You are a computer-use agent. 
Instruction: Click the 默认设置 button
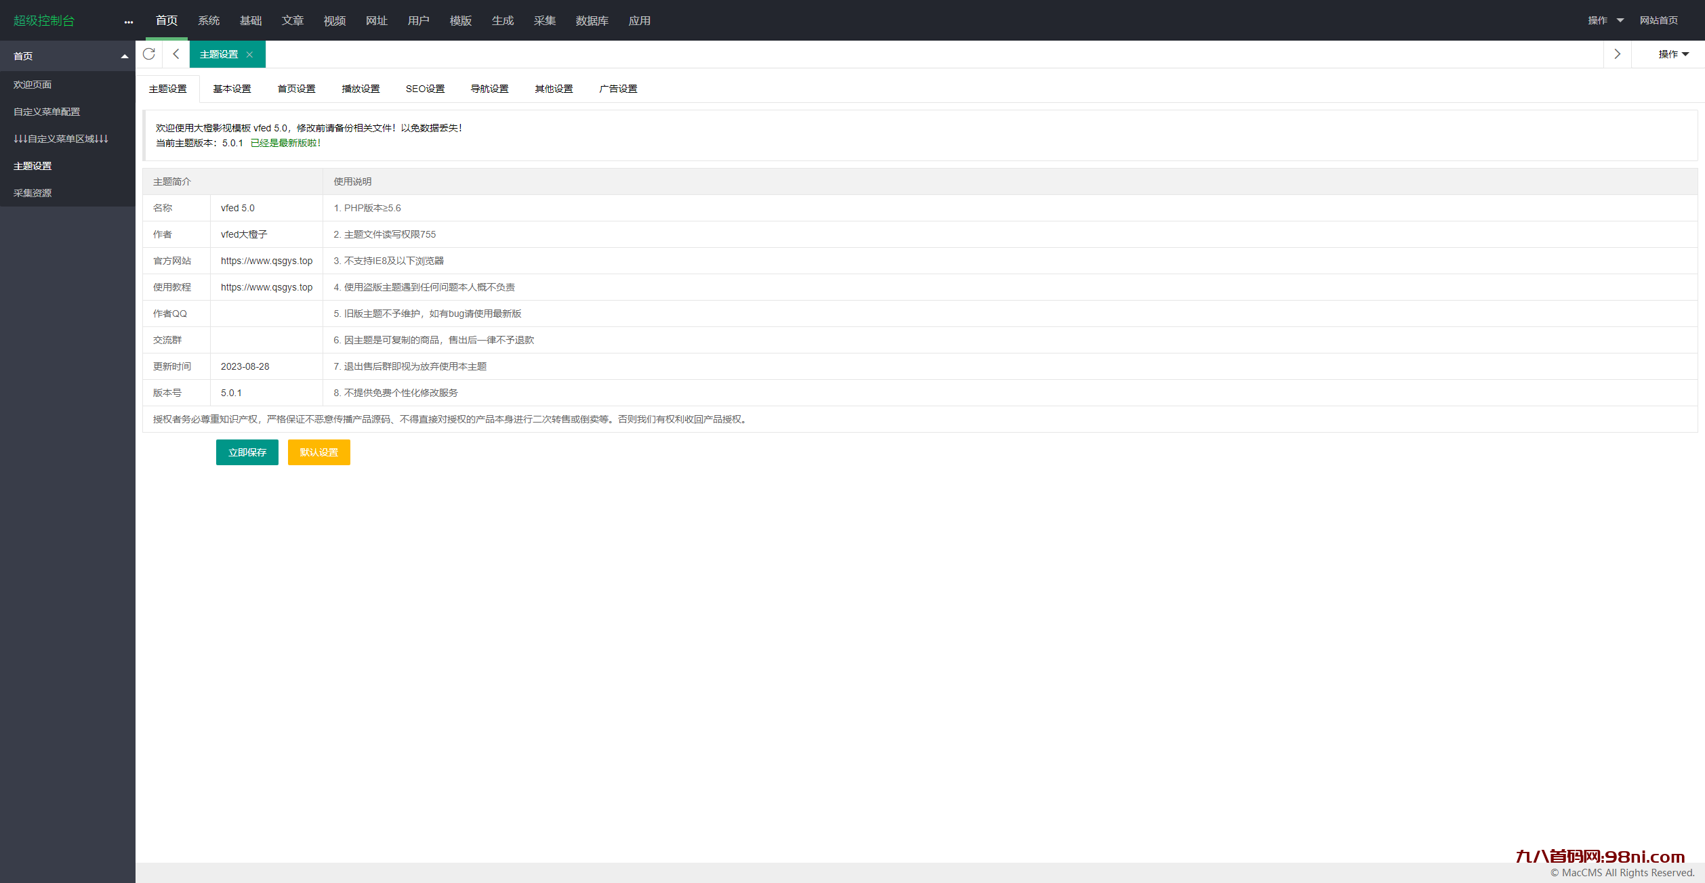[319, 452]
